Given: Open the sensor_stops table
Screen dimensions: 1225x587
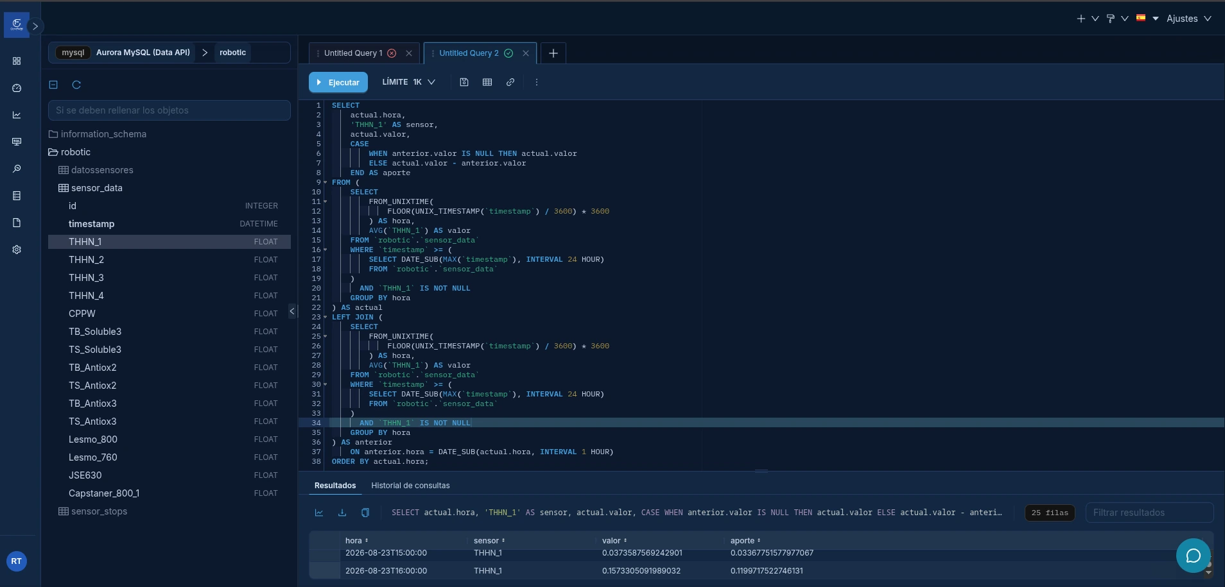Looking at the screenshot, I should pos(93,511).
